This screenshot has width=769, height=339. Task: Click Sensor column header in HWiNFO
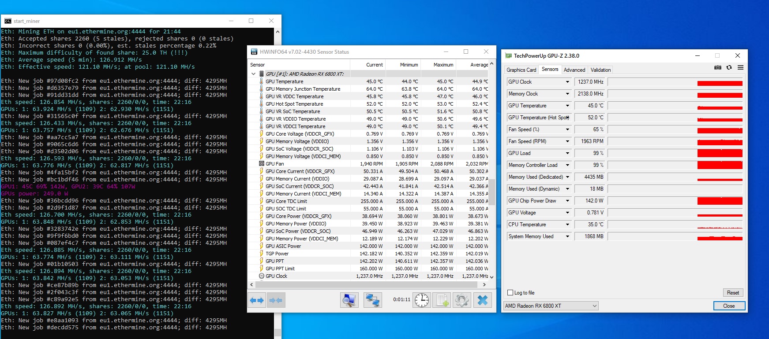(x=299, y=65)
